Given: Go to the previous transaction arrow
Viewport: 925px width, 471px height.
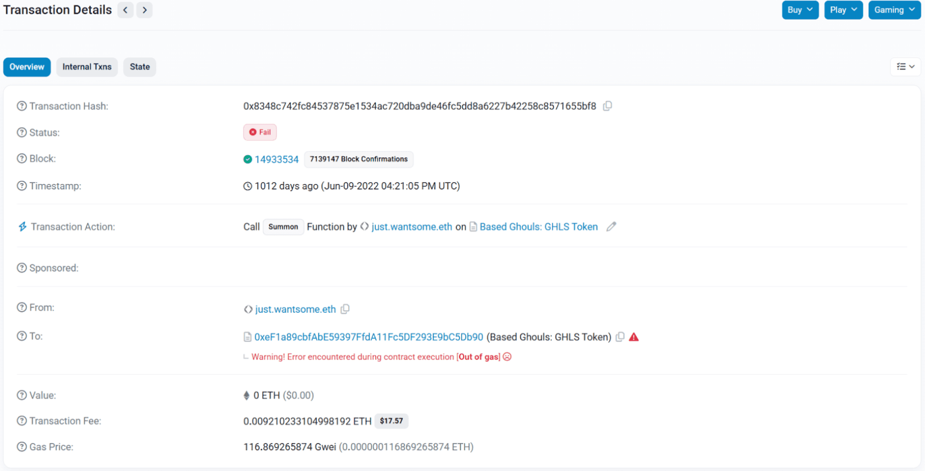Looking at the screenshot, I should (125, 10).
